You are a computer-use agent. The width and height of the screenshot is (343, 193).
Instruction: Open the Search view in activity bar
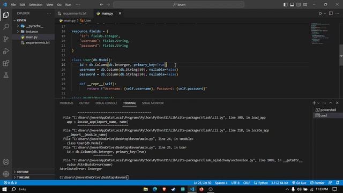click(x=6, y=27)
